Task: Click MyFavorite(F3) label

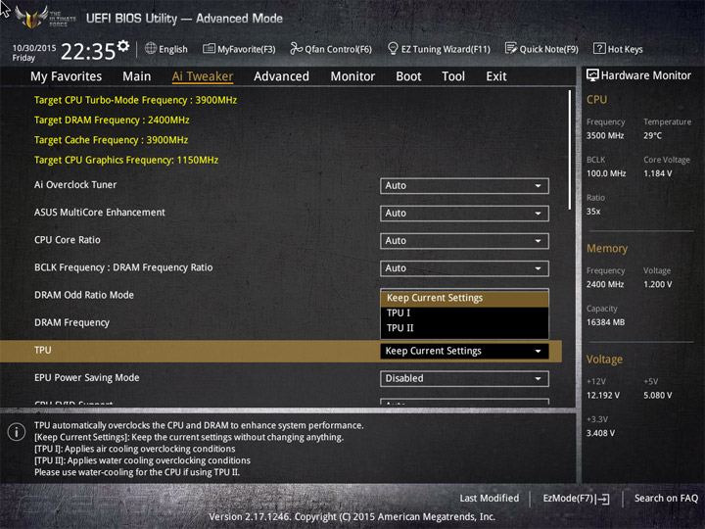Action: coord(247,49)
